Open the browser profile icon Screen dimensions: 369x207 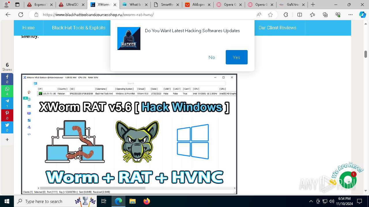[7, 5]
